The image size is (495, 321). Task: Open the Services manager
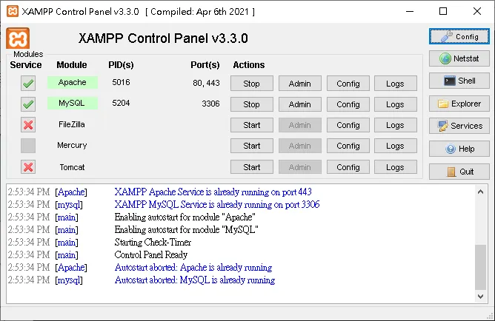tap(459, 126)
